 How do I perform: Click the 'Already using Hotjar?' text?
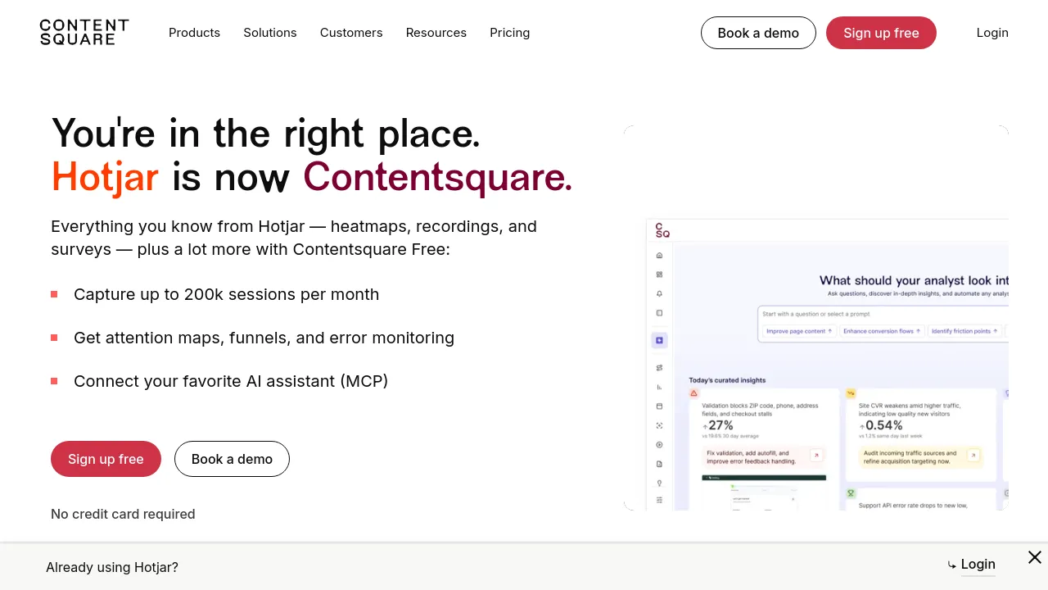(x=112, y=567)
